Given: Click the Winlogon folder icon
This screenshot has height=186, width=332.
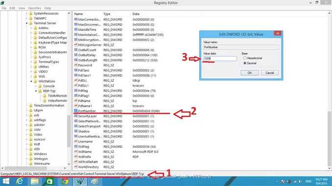Looking at the screenshot, I should (31, 159).
